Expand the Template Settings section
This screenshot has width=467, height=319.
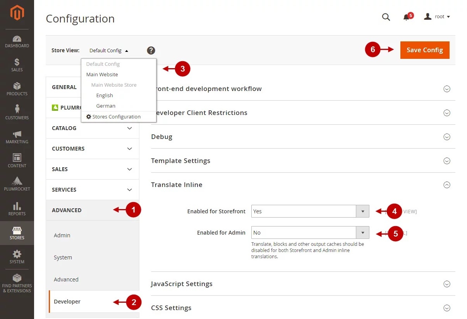click(x=303, y=161)
